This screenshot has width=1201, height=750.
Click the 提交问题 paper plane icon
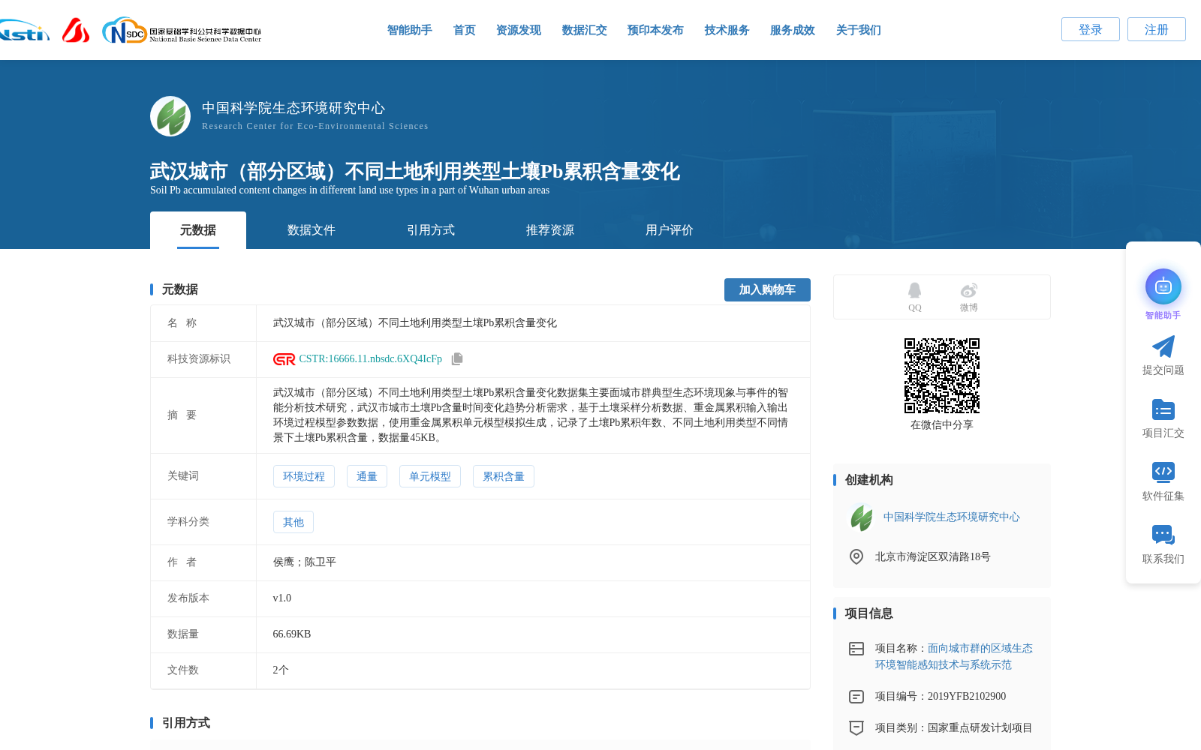click(1163, 346)
